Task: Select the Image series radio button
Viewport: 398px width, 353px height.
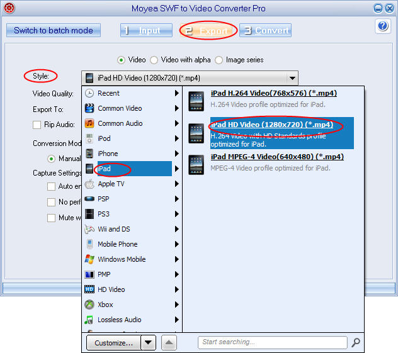Action: (x=219, y=60)
